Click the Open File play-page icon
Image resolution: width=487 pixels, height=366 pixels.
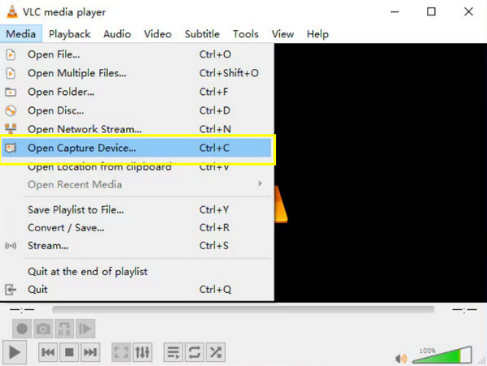point(11,54)
